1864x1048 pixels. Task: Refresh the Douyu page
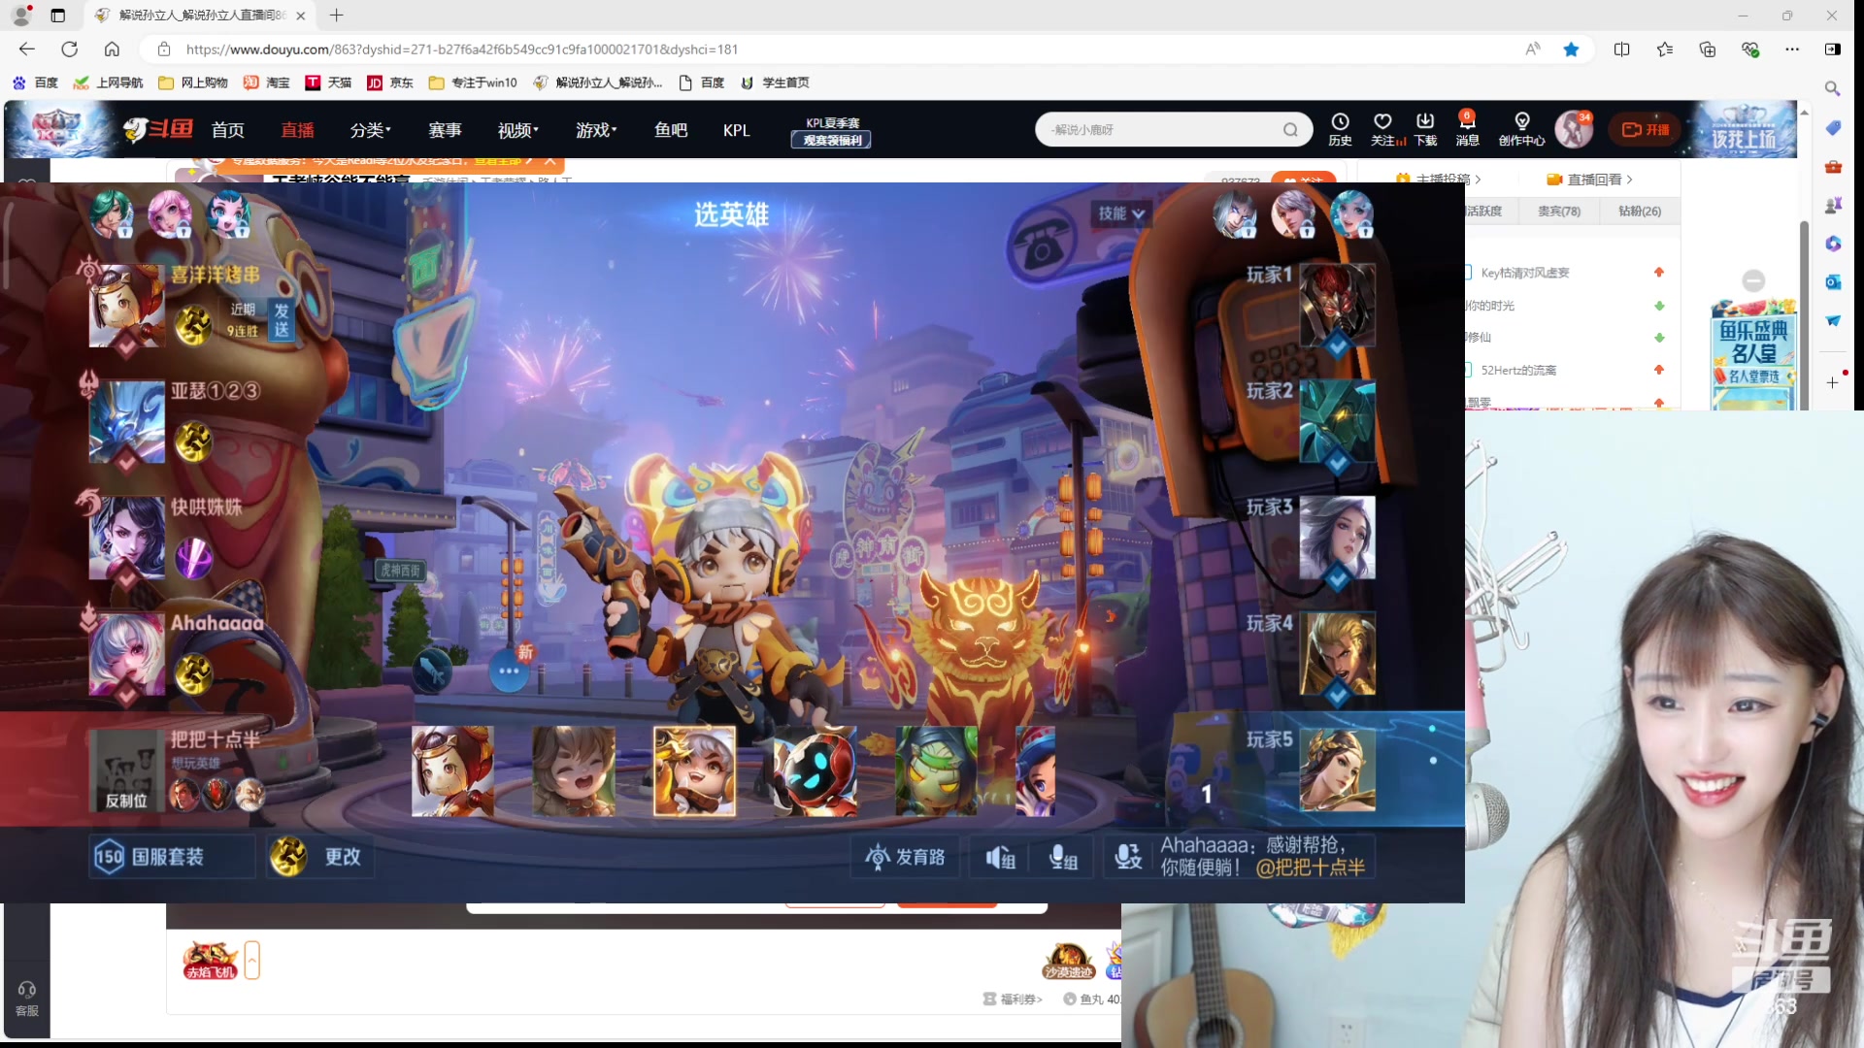[70, 49]
